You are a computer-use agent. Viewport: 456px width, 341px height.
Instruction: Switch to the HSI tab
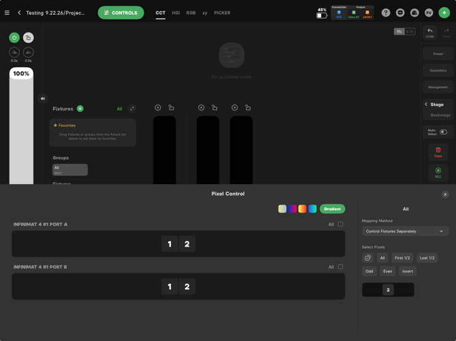coord(176,13)
